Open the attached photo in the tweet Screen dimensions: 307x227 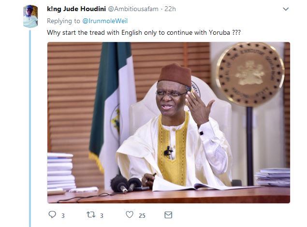coord(169,123)
